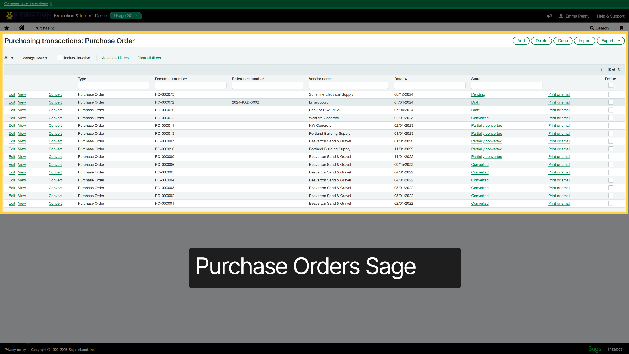Click the Privacy policy footer link
The width and height of the screenshot is (629, 354).
point(15,350)
